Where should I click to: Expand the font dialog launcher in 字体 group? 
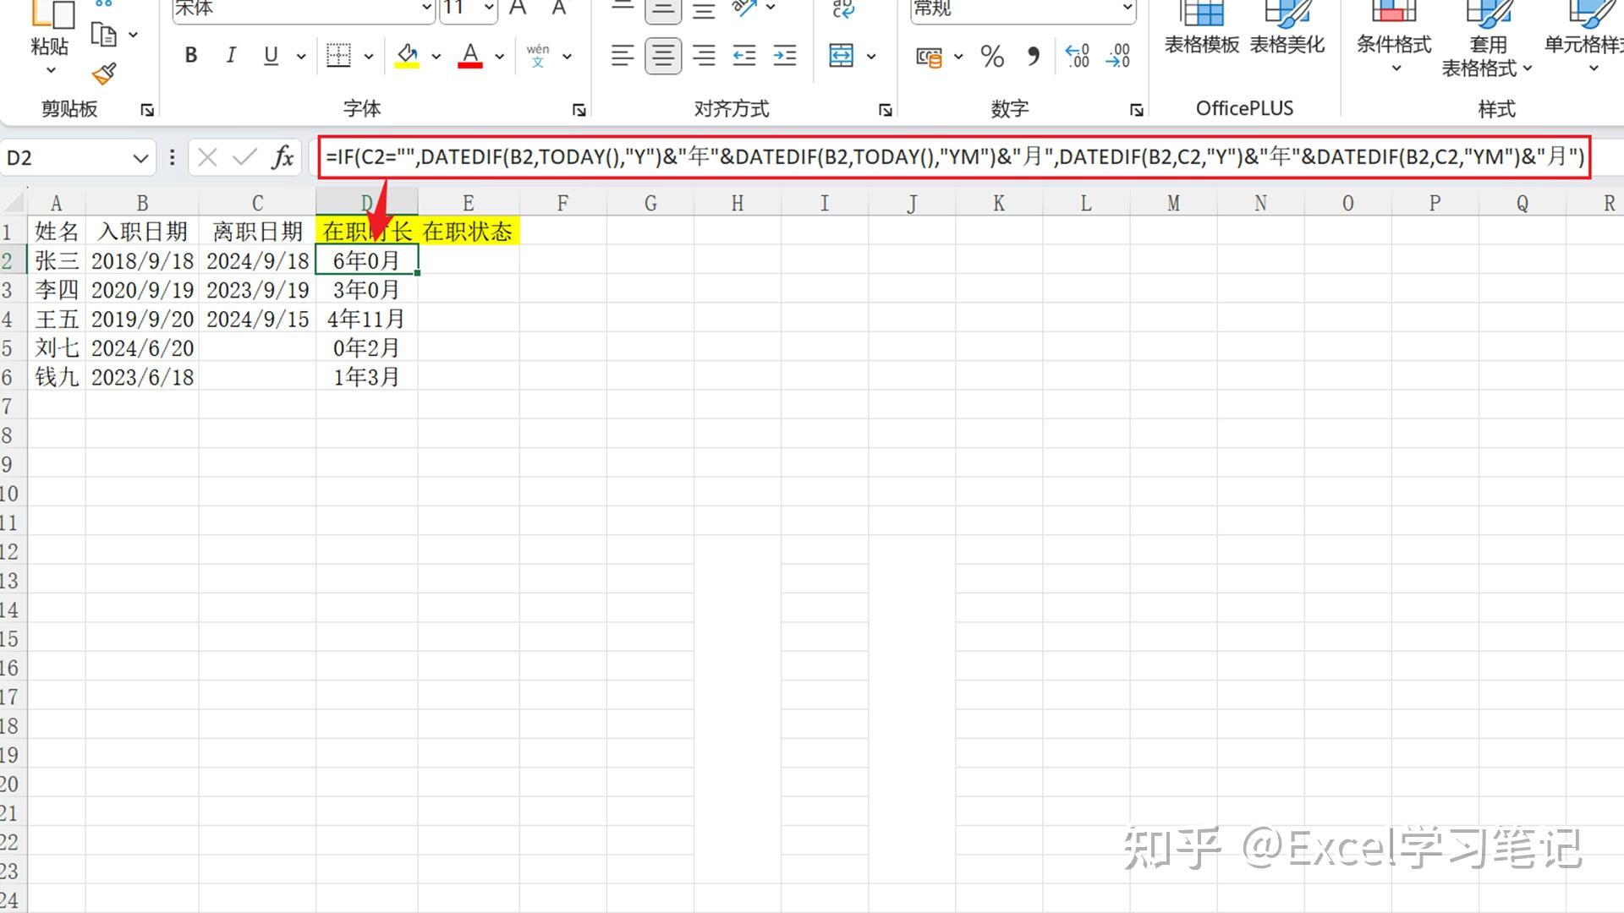pos(579,110)
